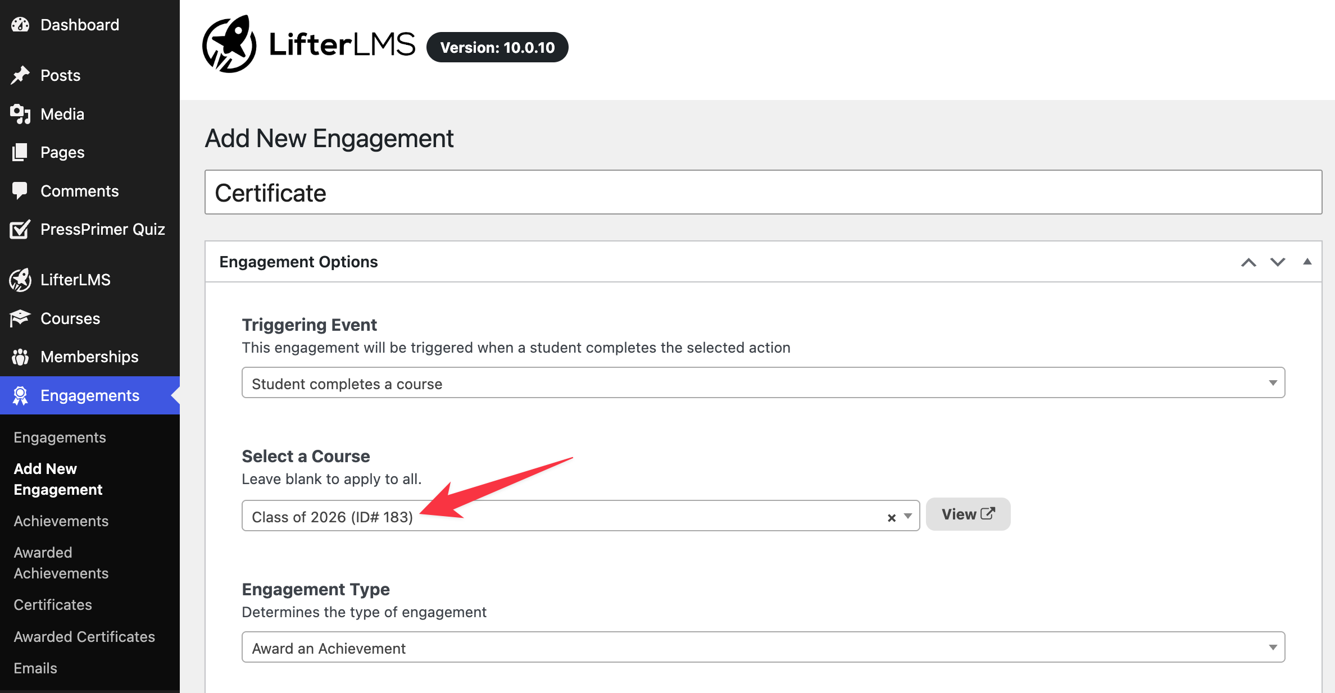The image size is (1335, 693).
Task: Open the Engagement Type dropdown
Action: [x=764, y=648]
